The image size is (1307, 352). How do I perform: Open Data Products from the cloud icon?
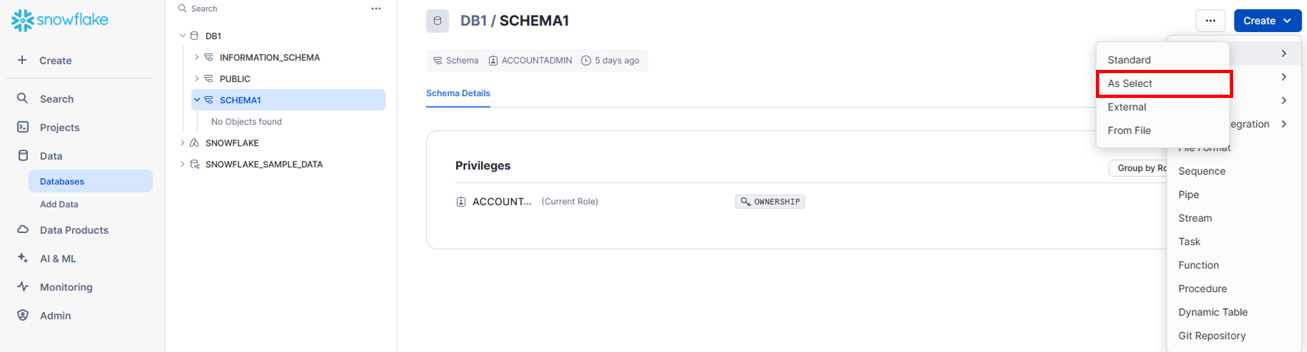[23, 230]
